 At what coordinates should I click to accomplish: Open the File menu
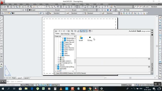8,4
